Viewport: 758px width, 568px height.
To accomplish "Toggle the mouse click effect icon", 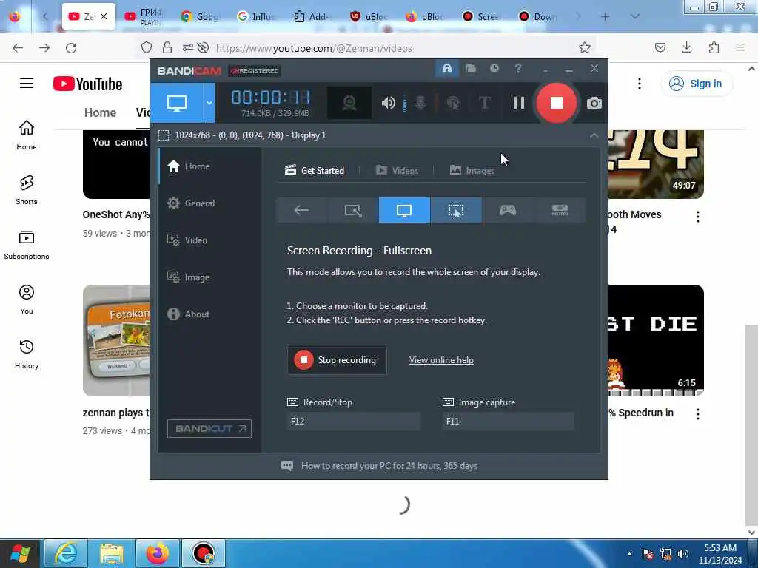I will point(453,103).
